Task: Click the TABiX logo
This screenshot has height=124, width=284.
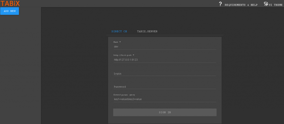Action: pos(10,3)
